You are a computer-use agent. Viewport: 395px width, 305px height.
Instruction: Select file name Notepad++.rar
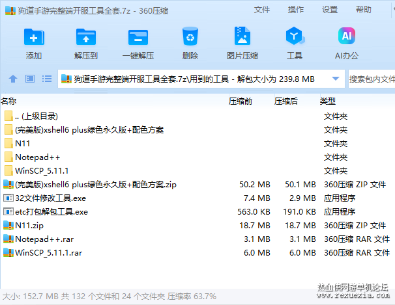[44, 239]
